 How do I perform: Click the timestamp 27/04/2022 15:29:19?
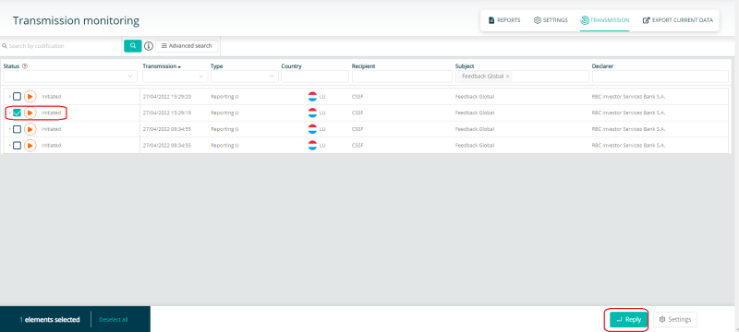[x=167, y=113]
